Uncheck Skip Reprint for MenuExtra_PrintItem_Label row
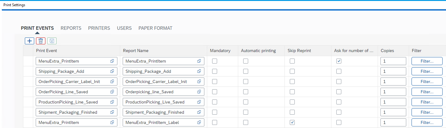The image size is (446, 128). click(x=292, y=122)
